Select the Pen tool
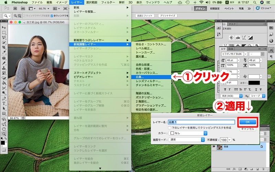 point(4,98)
